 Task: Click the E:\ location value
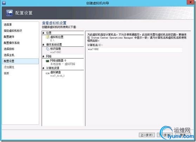[x=52, y=40]
